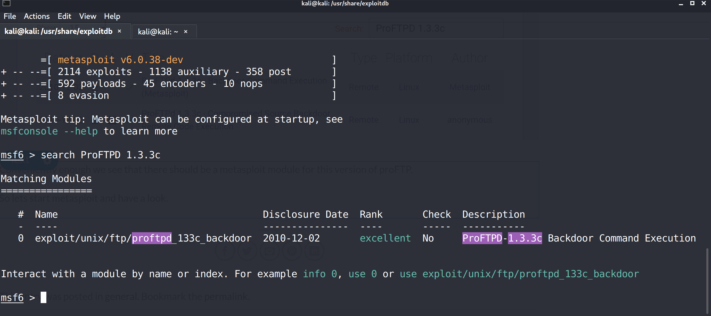711x316 pixels.
Task: Open the File menu
Action: 10,16
